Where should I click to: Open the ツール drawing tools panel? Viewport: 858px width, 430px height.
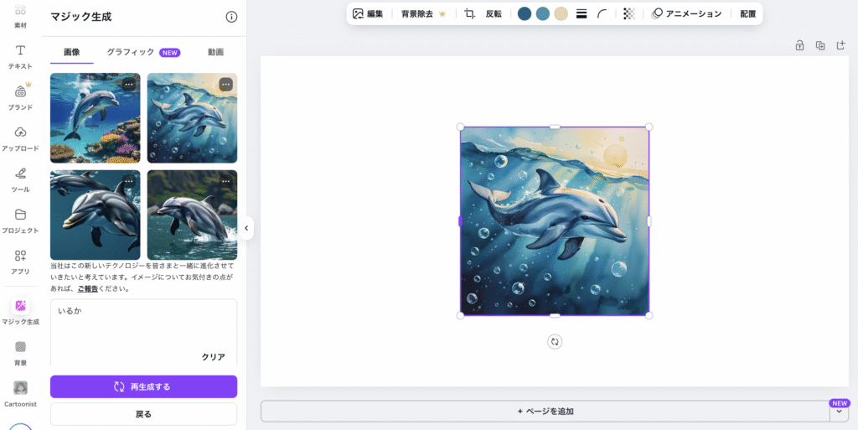(x=20, y=180)
